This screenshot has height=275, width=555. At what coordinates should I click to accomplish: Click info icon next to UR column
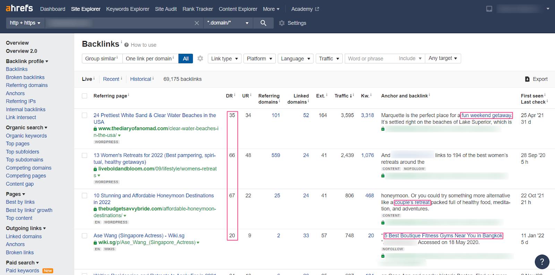tap(251, 95)
